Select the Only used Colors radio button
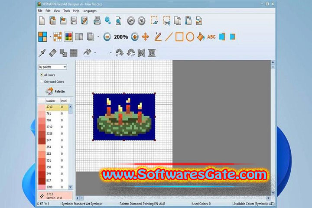 tap(42, 81)
